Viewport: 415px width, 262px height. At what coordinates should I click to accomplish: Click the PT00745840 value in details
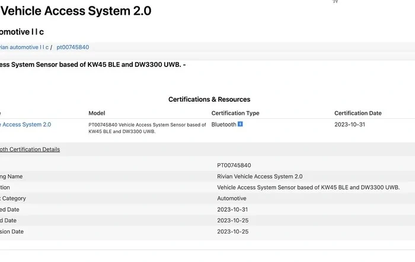234,166
